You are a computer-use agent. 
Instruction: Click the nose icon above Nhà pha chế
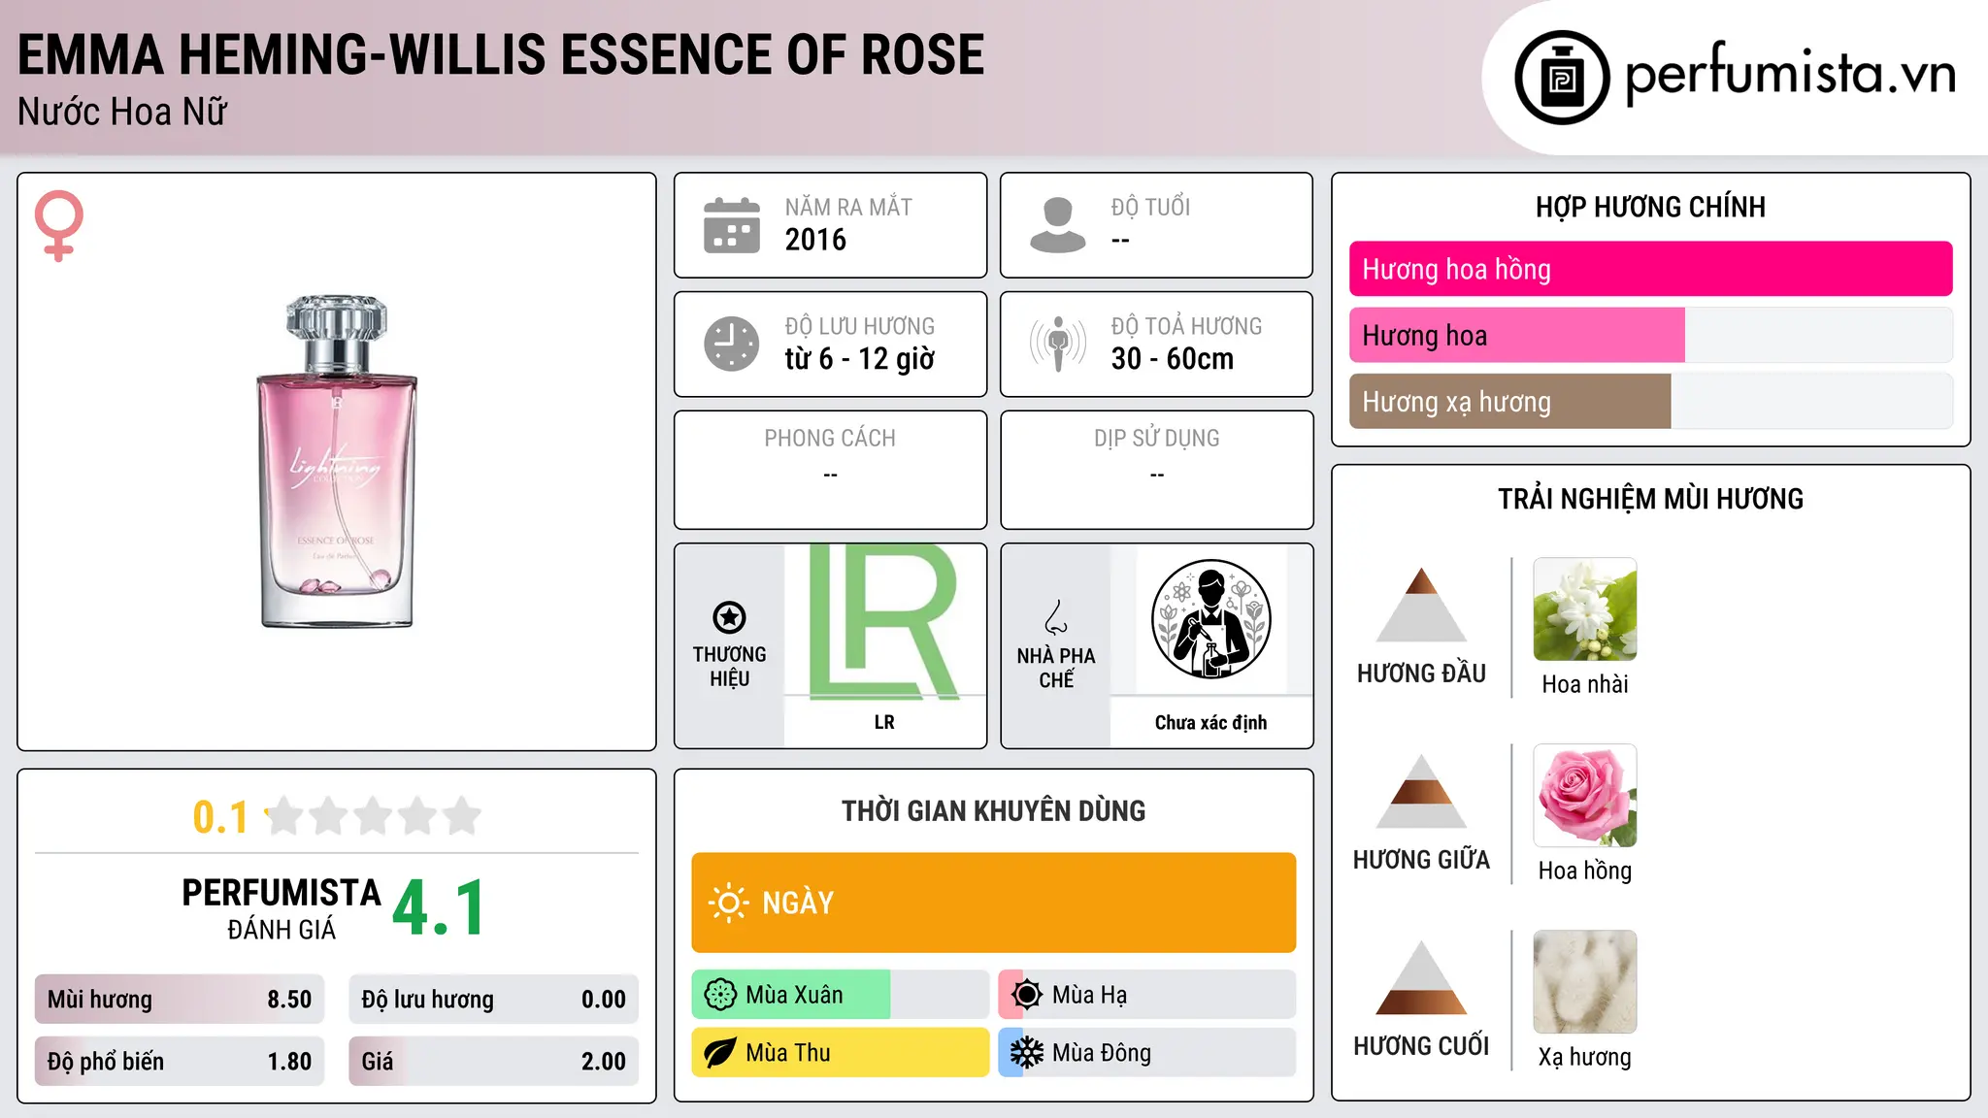pos(1056,617)
